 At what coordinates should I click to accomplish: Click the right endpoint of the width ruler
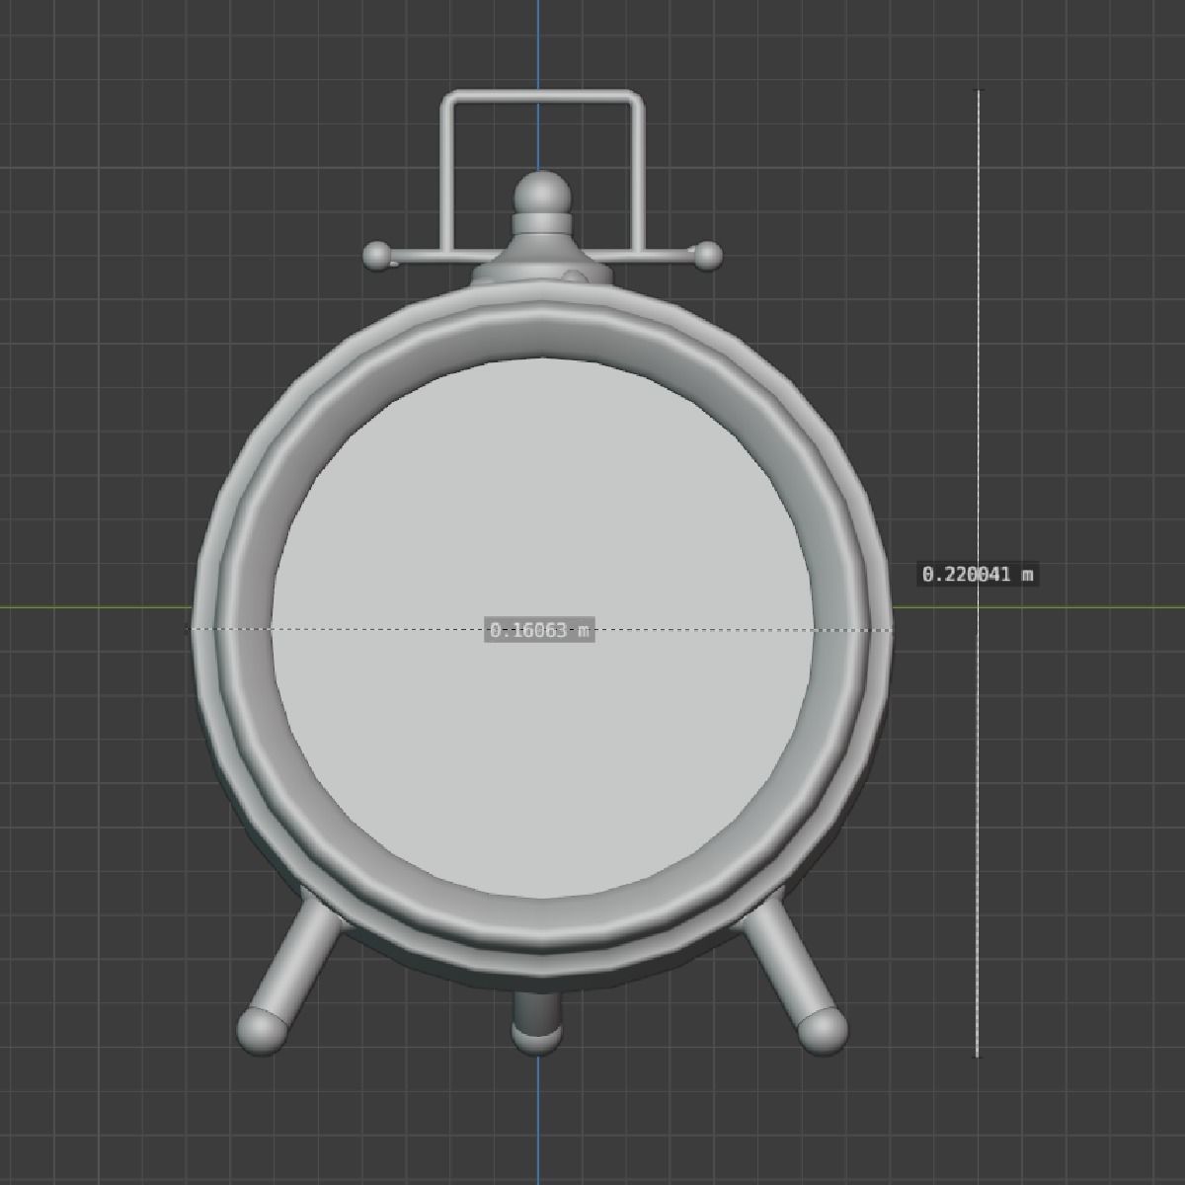[893, 629]
